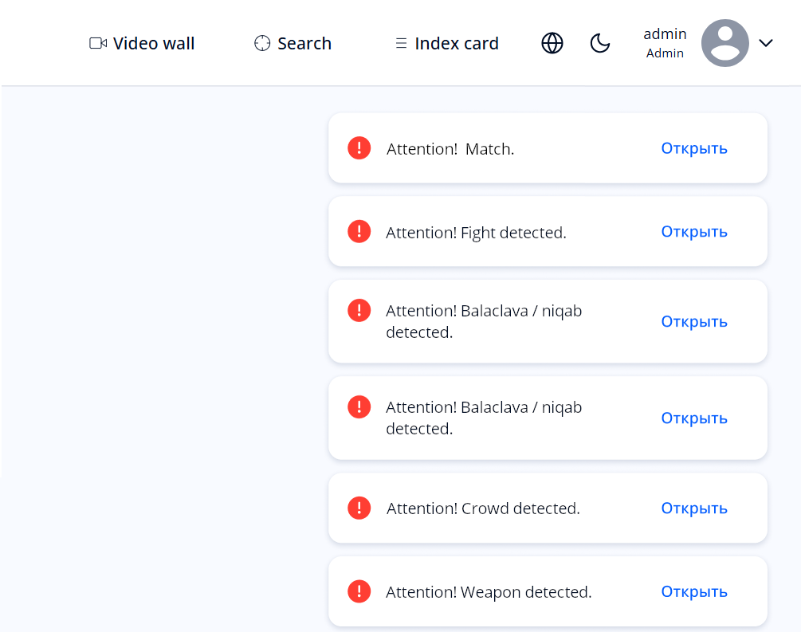Image resolution: width=801 pixels, height=632 pixels.
Task: Open the Match alert via Открыть
Action: pyautogui.click(x=693, y=148)
